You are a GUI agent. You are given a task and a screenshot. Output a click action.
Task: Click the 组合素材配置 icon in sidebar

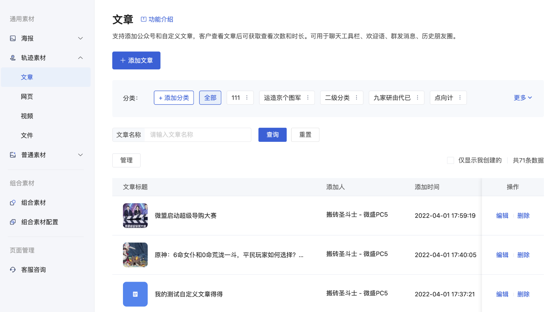coord(13,222)
